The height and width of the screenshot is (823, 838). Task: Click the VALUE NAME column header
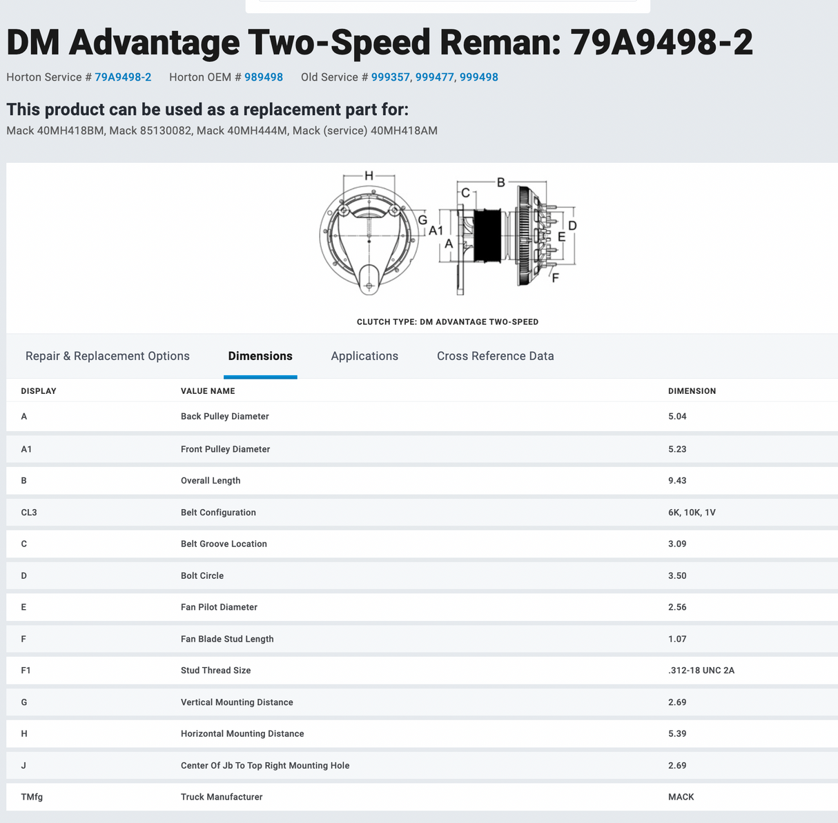click(x=208, y=391)
